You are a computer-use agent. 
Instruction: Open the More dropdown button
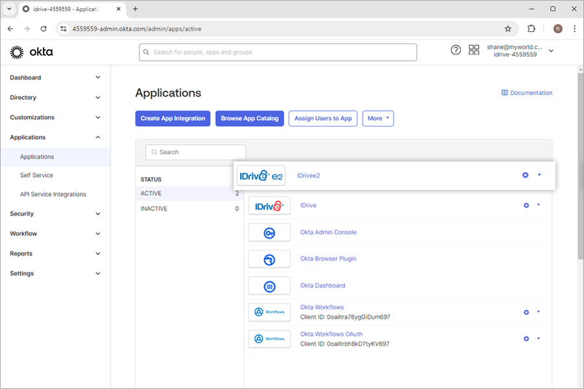coord(378,119)
